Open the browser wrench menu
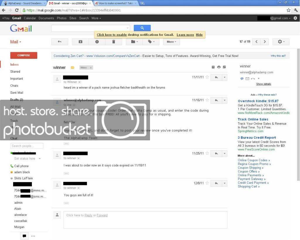Screen dimensions: 300x240 click(296, 10)
